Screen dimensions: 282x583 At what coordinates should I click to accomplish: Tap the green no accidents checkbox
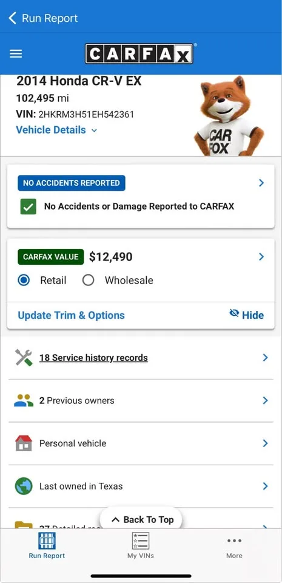[x=28, y=206]
